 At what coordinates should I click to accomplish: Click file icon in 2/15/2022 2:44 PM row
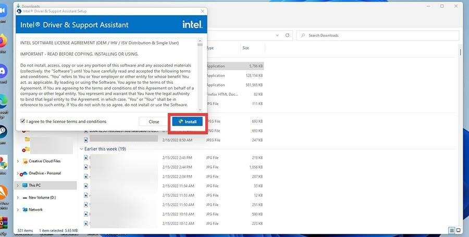86,167
